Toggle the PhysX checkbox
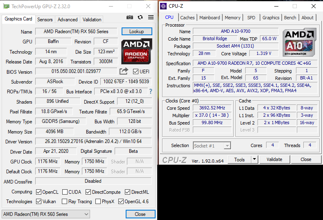 (98, 201)
